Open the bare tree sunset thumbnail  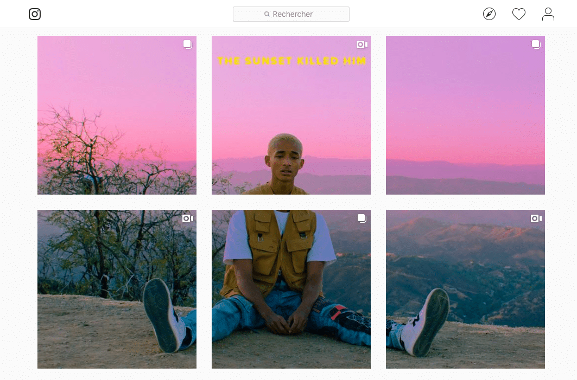[117, 115]
